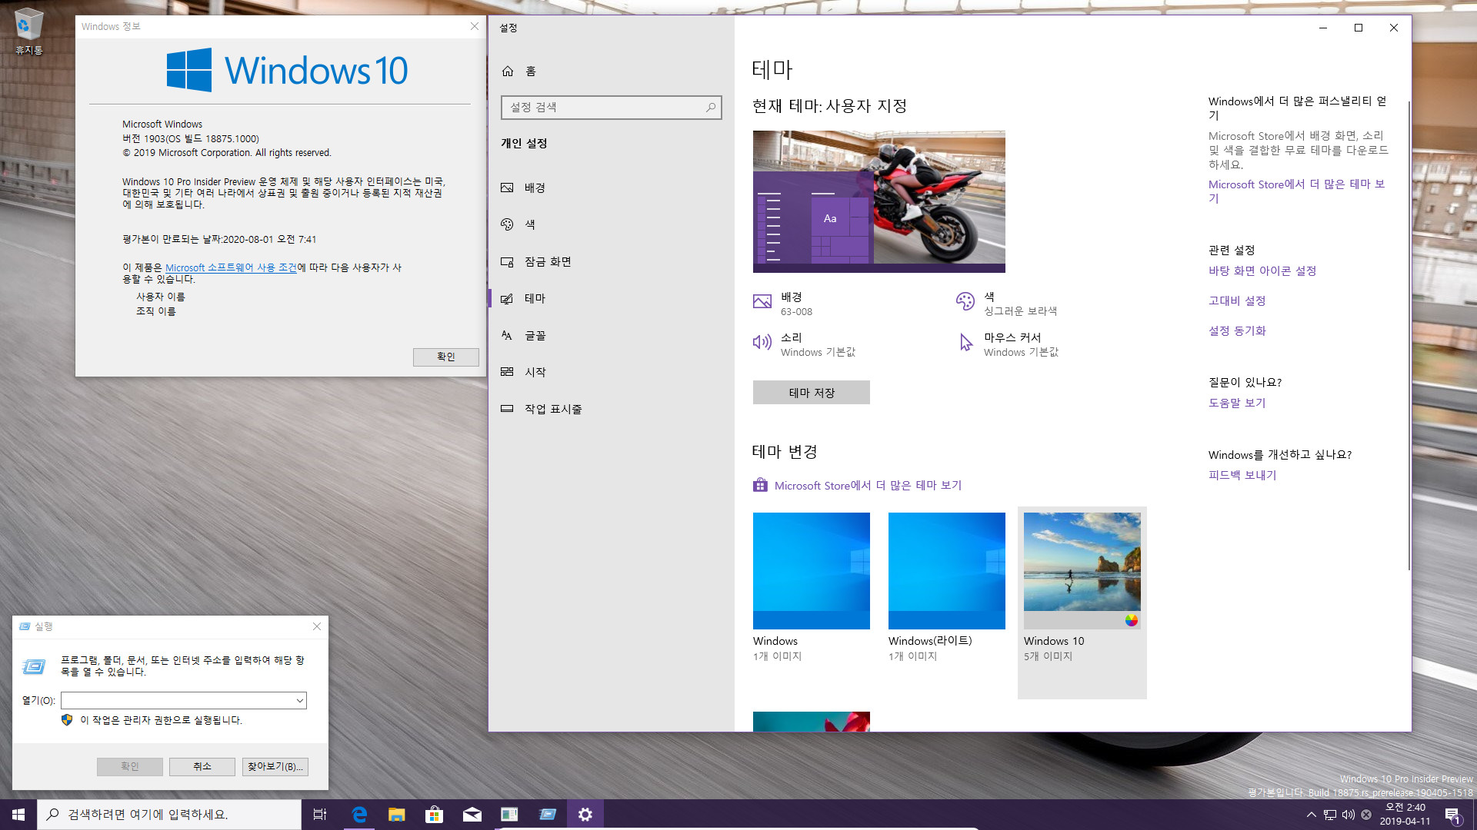This screenshot has height=830, width=1477.
Task: Click the disabled OK (확인) button in Run dialog
Action: tap(129, 767)
